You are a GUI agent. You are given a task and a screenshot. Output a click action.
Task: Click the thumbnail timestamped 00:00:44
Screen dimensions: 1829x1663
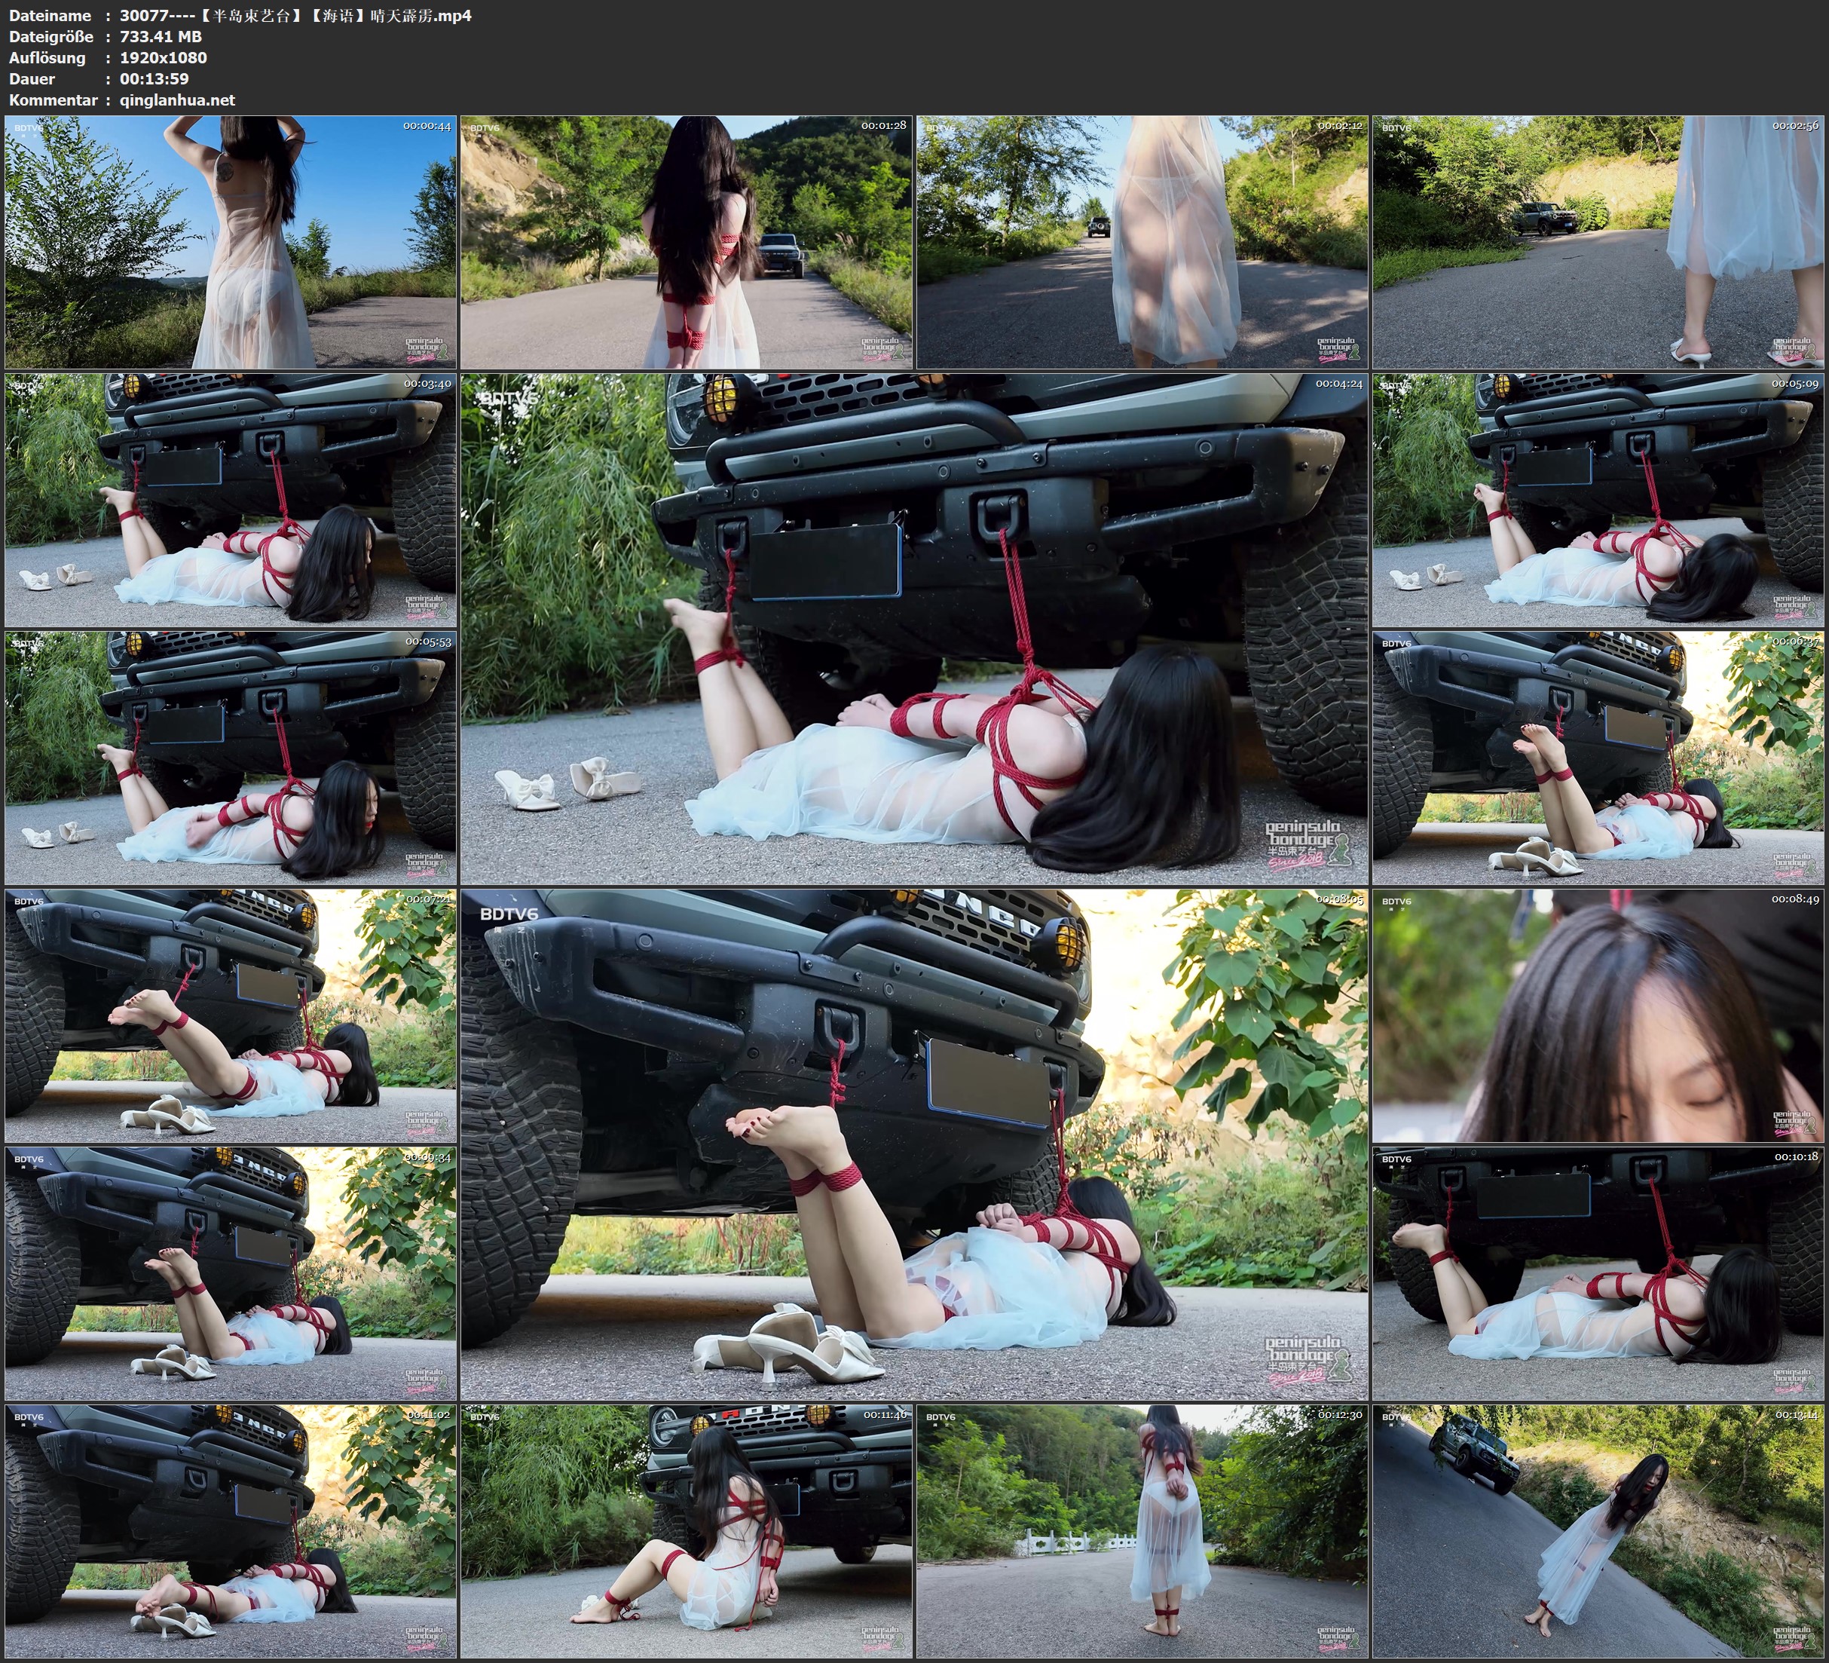[231, 241]
